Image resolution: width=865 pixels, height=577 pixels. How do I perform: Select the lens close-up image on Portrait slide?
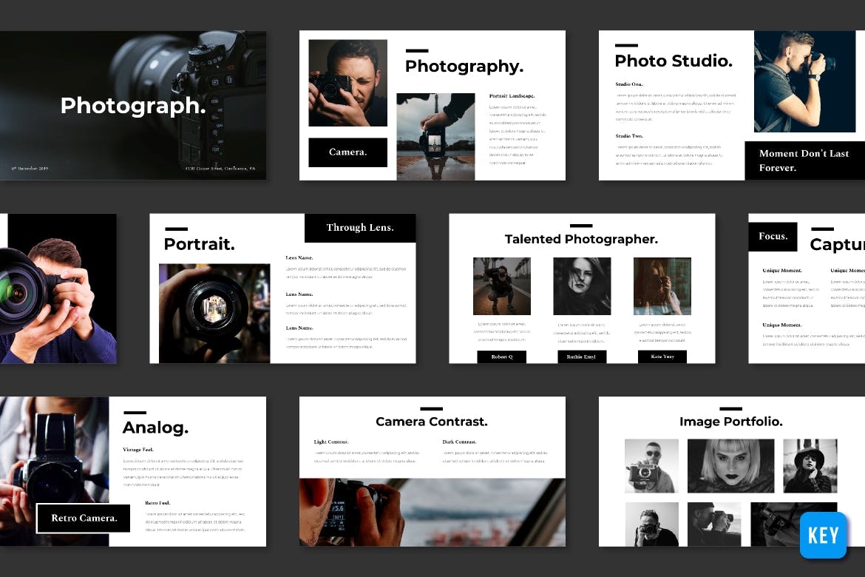pos(214,312)
